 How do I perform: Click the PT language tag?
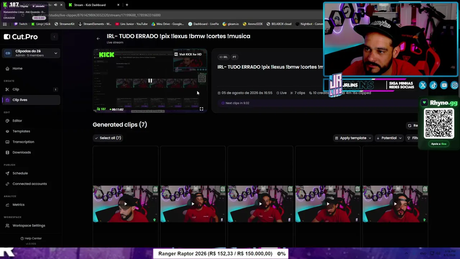(234, 57)
